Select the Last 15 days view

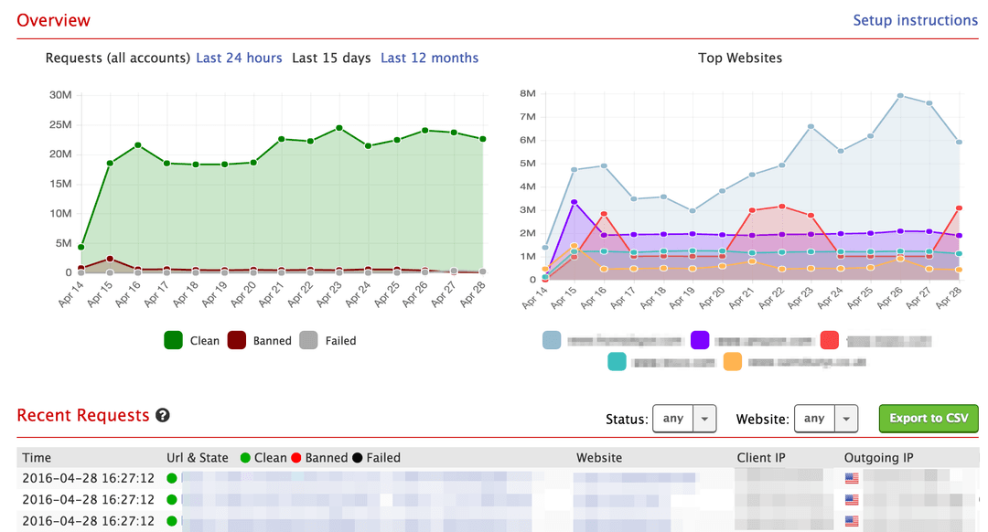pos(331,58)
